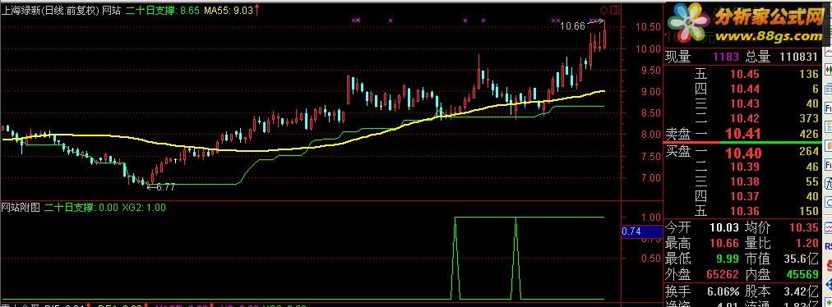The height and width of the screenshot is (307, 832).
Task: Click the 二十日支撑: 0.00 sub-chart readout
Action: pyautogui.click(x=81, y=208)
